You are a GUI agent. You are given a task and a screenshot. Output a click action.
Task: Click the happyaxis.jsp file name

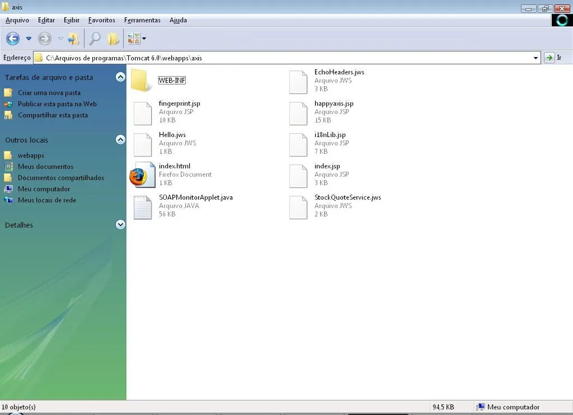[x=334, y=103]
